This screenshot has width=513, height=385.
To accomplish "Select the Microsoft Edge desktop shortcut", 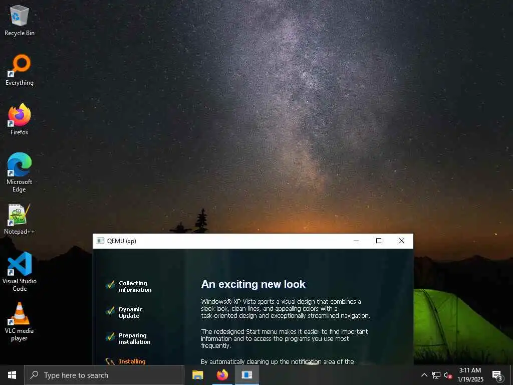I will pyautogui.click(x=20, y=172).
